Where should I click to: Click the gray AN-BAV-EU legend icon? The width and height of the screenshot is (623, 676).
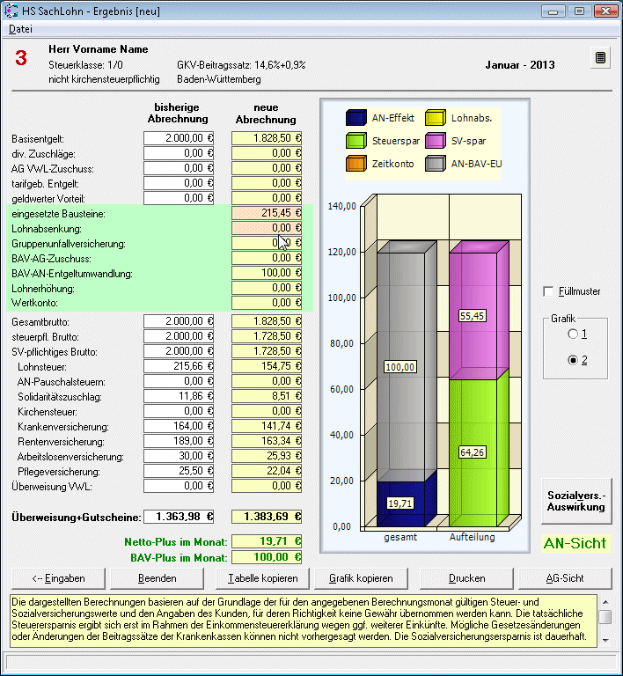pos(436,163)
